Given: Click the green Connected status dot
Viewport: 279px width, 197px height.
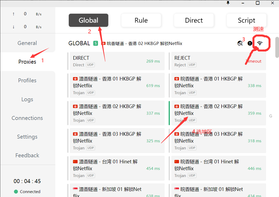Looking at the screenshot, I should click(x=16, y=191).
